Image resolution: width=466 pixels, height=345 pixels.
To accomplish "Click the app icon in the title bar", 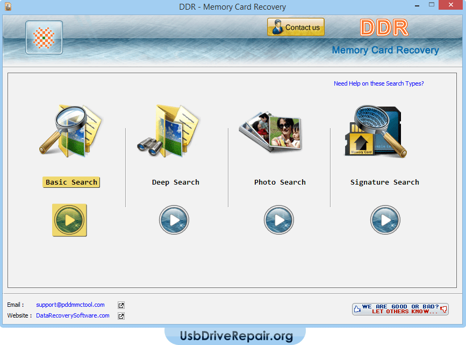I will pyautogui.click(x=8, y=6).
